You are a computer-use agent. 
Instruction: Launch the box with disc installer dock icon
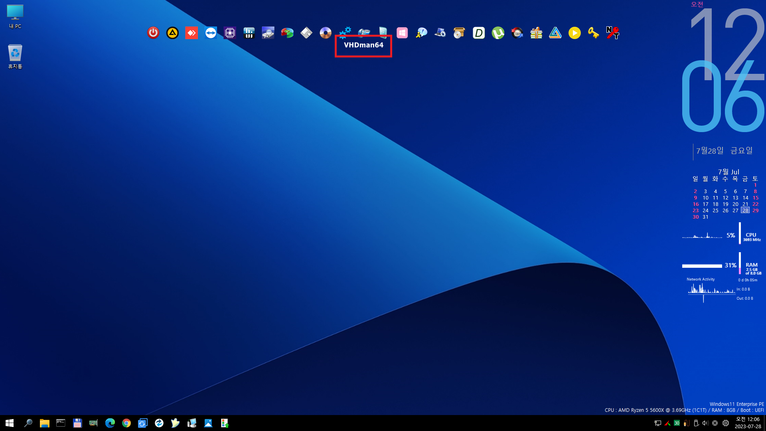click(460, 33)
